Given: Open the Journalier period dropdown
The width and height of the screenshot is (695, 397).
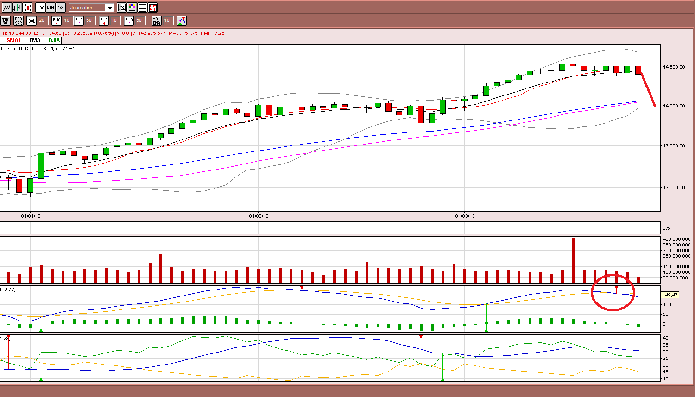Looking at the screenshot, I should click(x=91, y=8).
